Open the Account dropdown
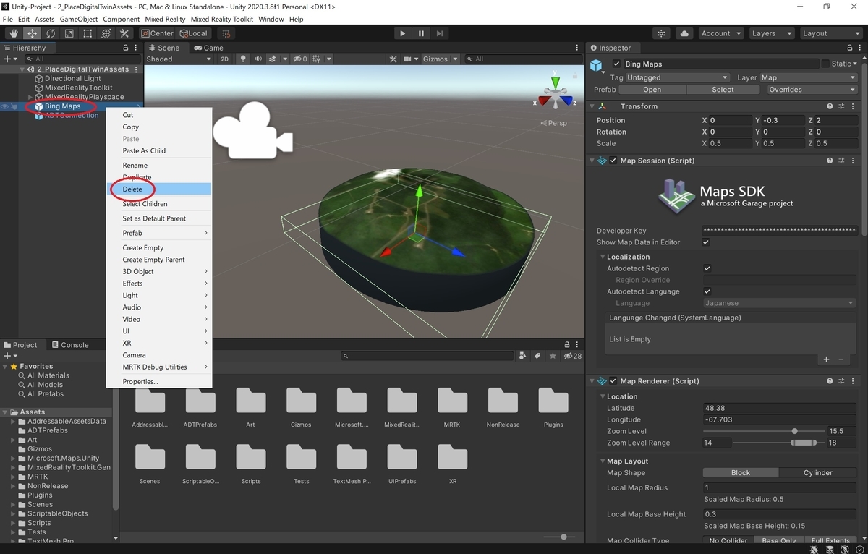Image resolution: width=868 pixels, height=554 pixels. point(720,33)
